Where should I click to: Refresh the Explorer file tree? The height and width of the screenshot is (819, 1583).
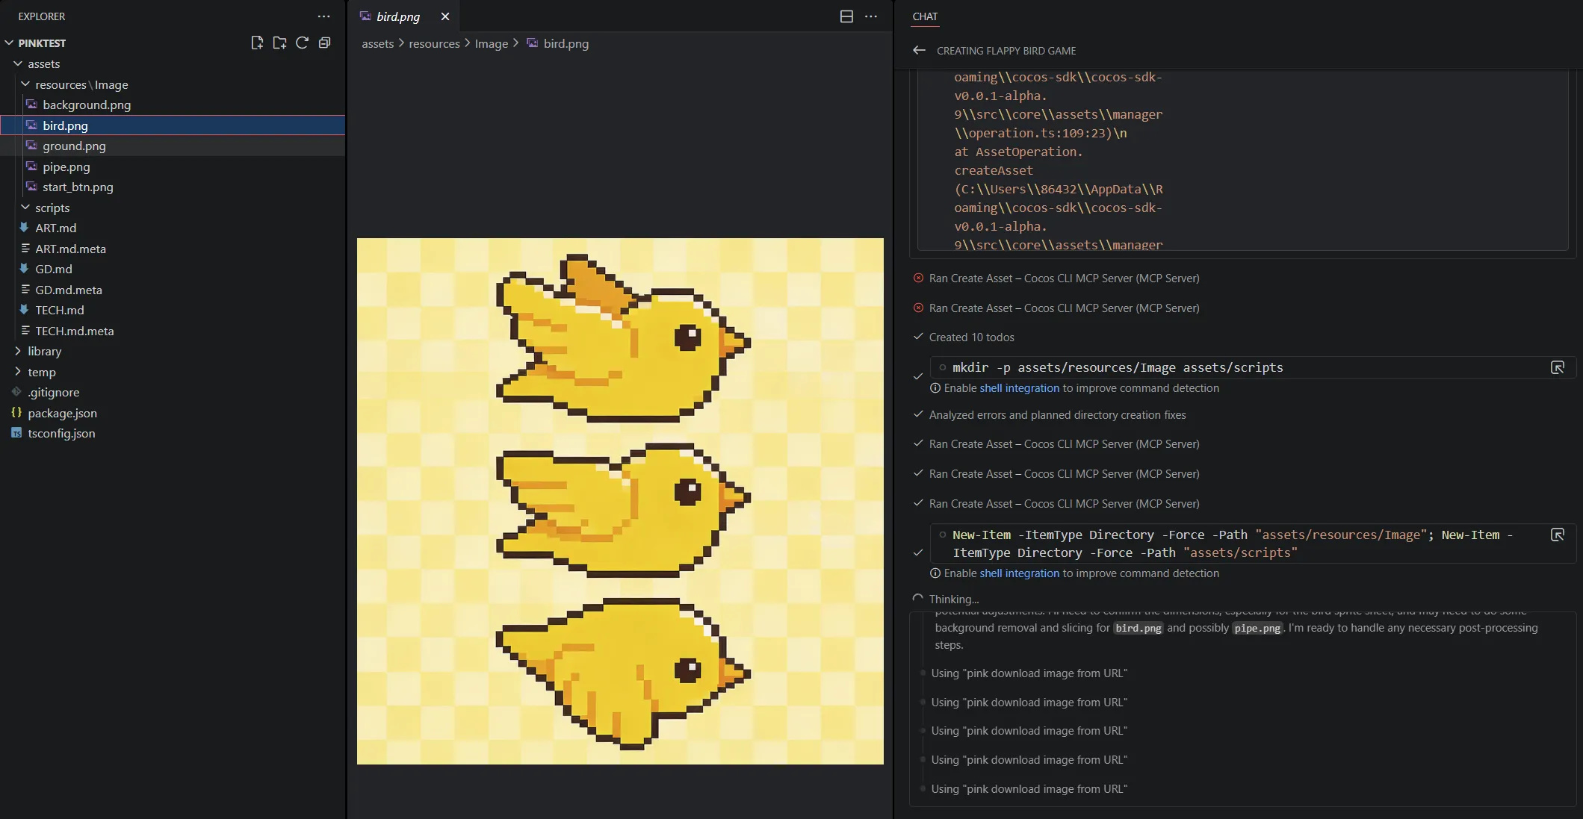302,43
